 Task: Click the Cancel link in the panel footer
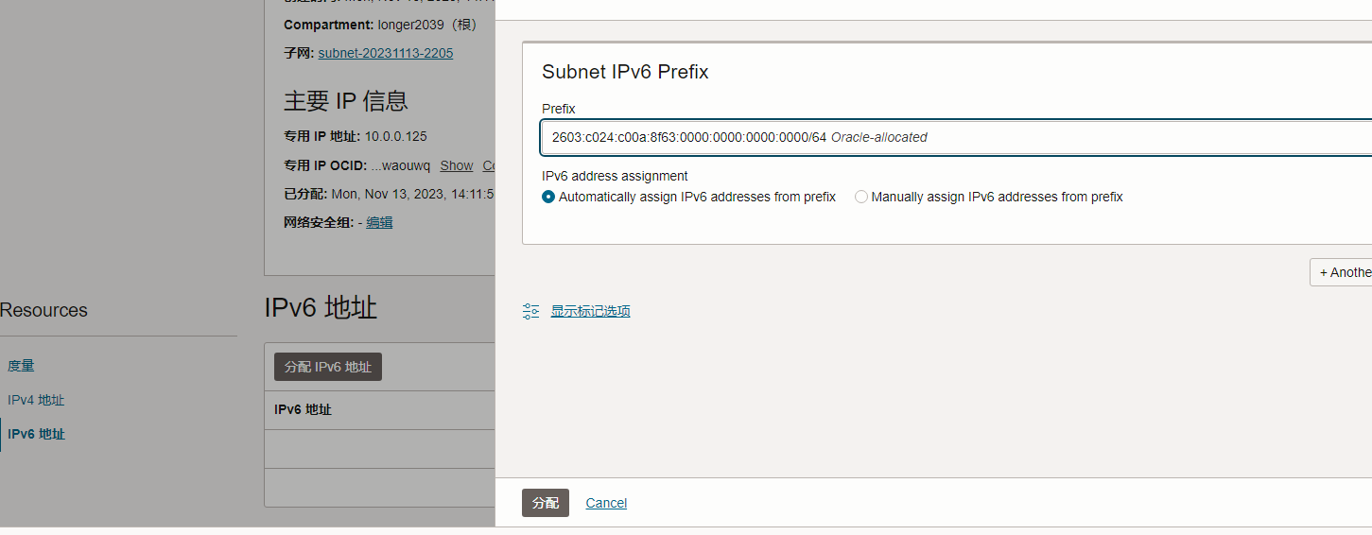(x=606, y=503)
